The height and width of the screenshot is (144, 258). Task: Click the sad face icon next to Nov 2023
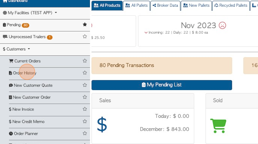point(222,25)
